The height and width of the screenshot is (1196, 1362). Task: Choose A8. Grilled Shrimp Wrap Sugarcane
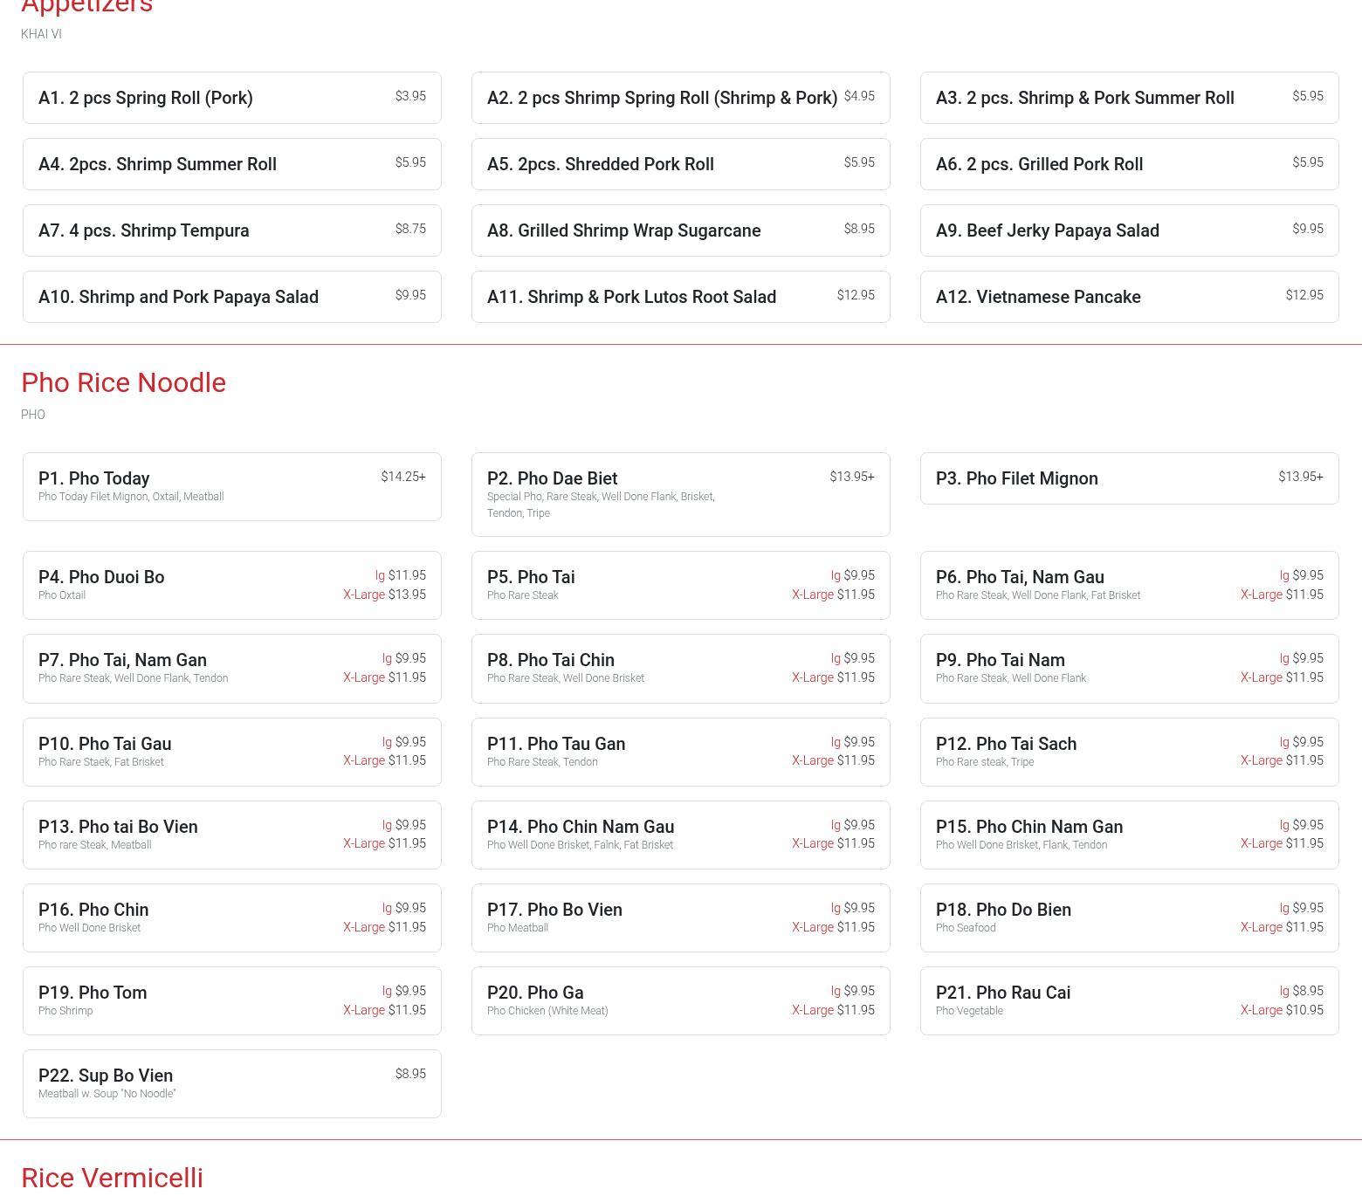(x=681, y=230)
